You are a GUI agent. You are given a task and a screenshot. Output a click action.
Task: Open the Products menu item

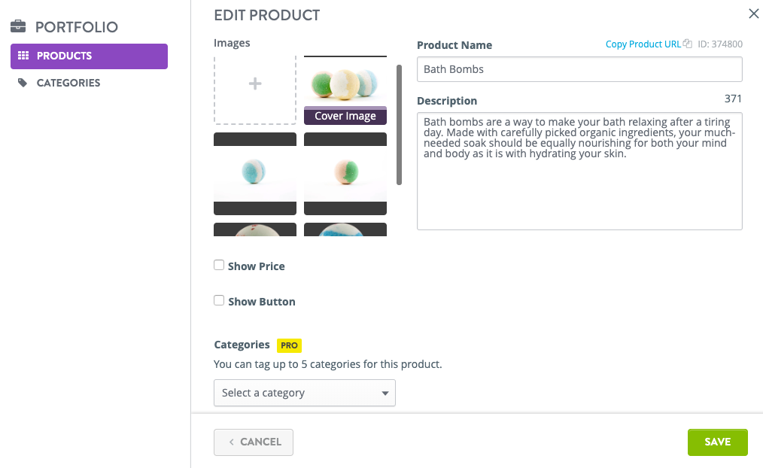[89, 56]
